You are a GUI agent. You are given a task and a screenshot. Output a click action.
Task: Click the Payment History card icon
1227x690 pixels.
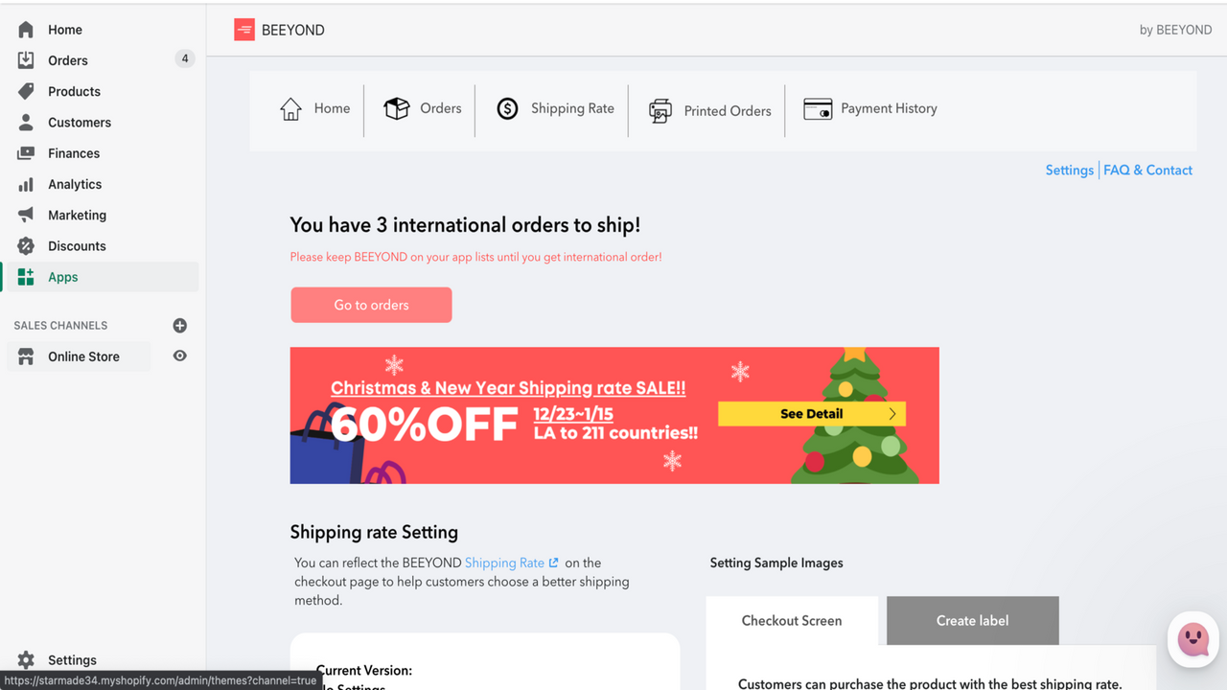(818, 108)
